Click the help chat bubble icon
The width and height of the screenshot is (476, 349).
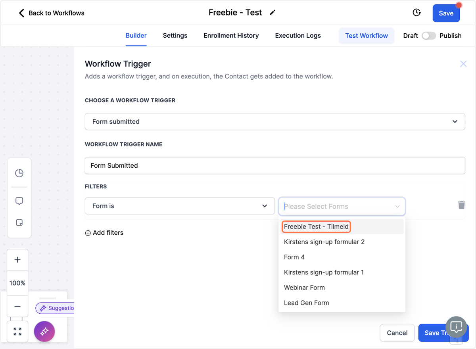456,327
